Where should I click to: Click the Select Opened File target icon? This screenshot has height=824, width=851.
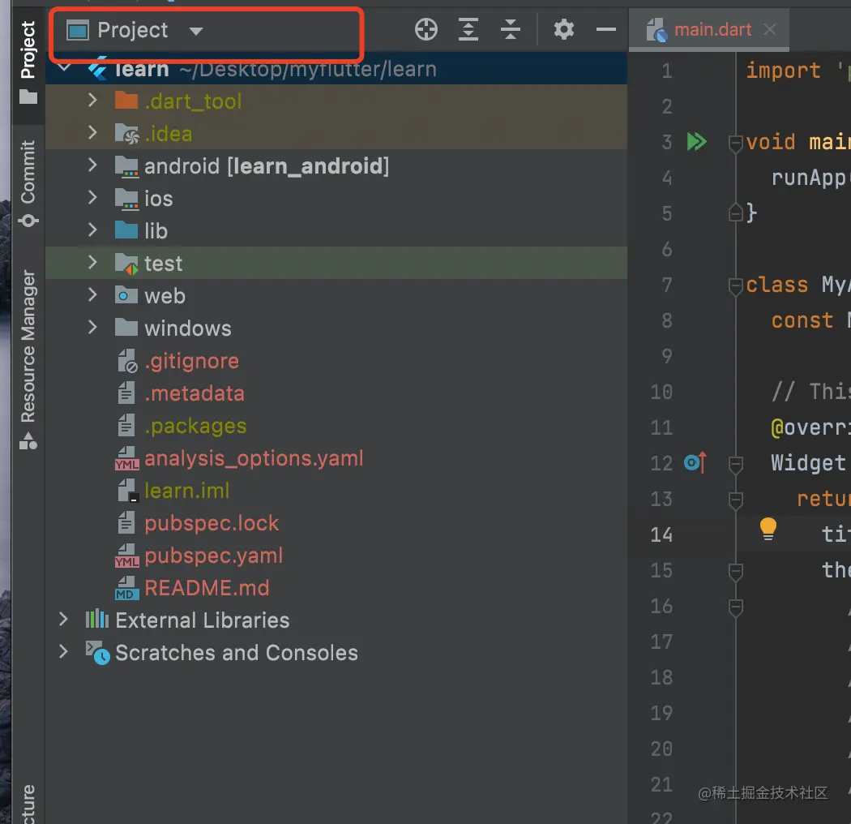click(426, 29)
